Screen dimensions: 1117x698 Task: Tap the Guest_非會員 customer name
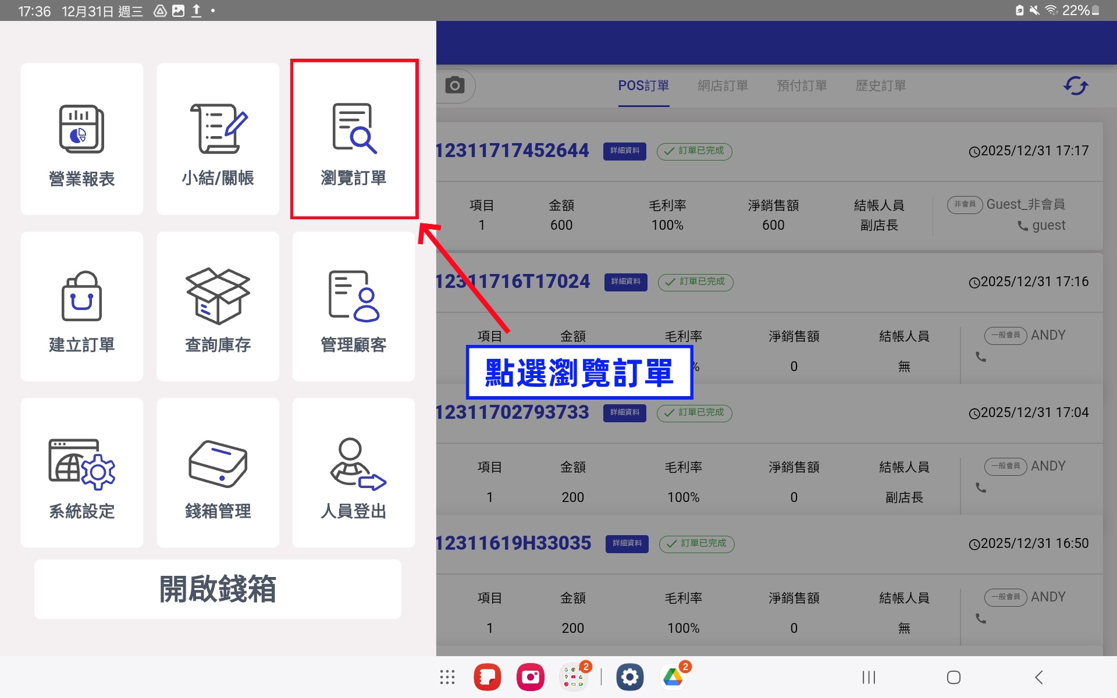[x=1026, y=205]
